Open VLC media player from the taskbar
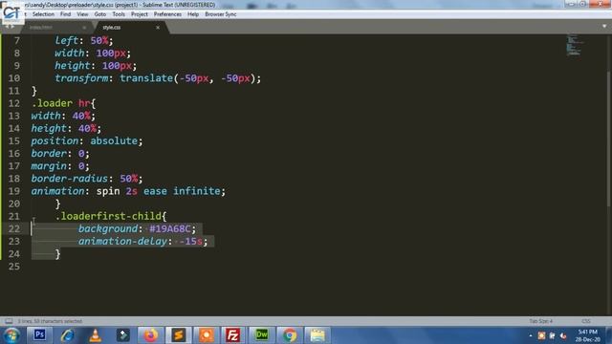Screen dimensions: 612x344 (95, 335)
